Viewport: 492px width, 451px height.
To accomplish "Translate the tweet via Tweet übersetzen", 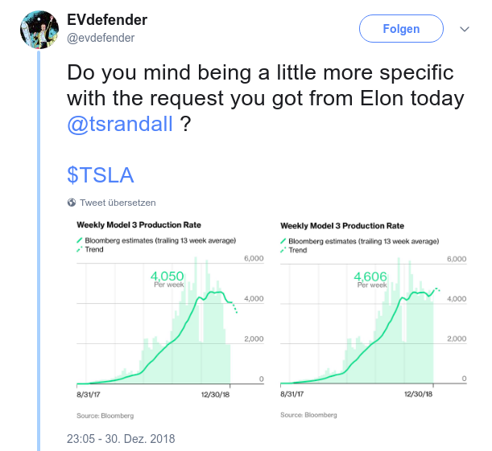I will [118, 203].
